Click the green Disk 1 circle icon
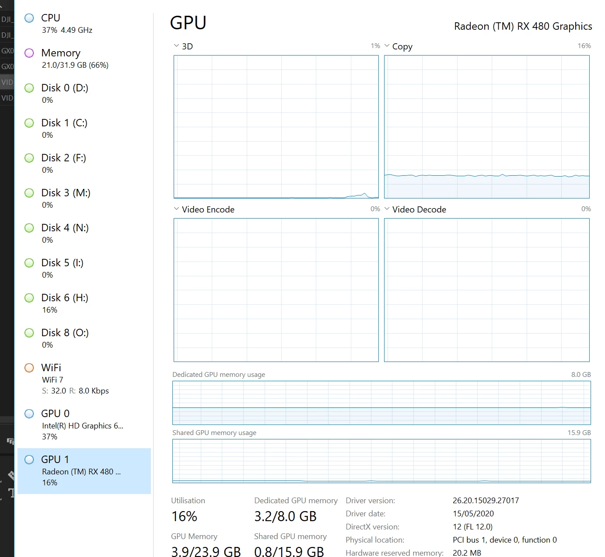Image resolution: width=605 pixels, height=557 pixels. pos(29,123)
